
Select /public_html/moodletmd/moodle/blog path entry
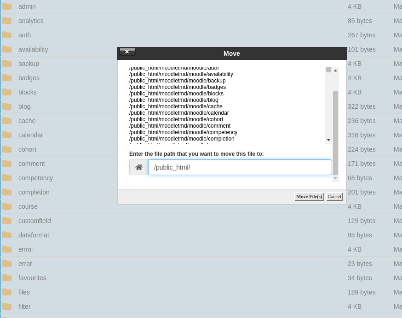coord(173,100)
